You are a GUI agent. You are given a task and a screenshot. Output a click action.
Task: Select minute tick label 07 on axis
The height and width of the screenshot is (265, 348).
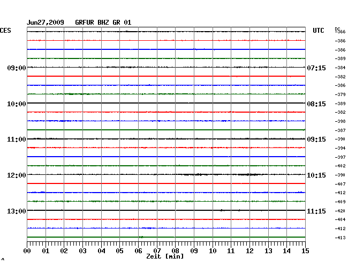pos(157,251)
